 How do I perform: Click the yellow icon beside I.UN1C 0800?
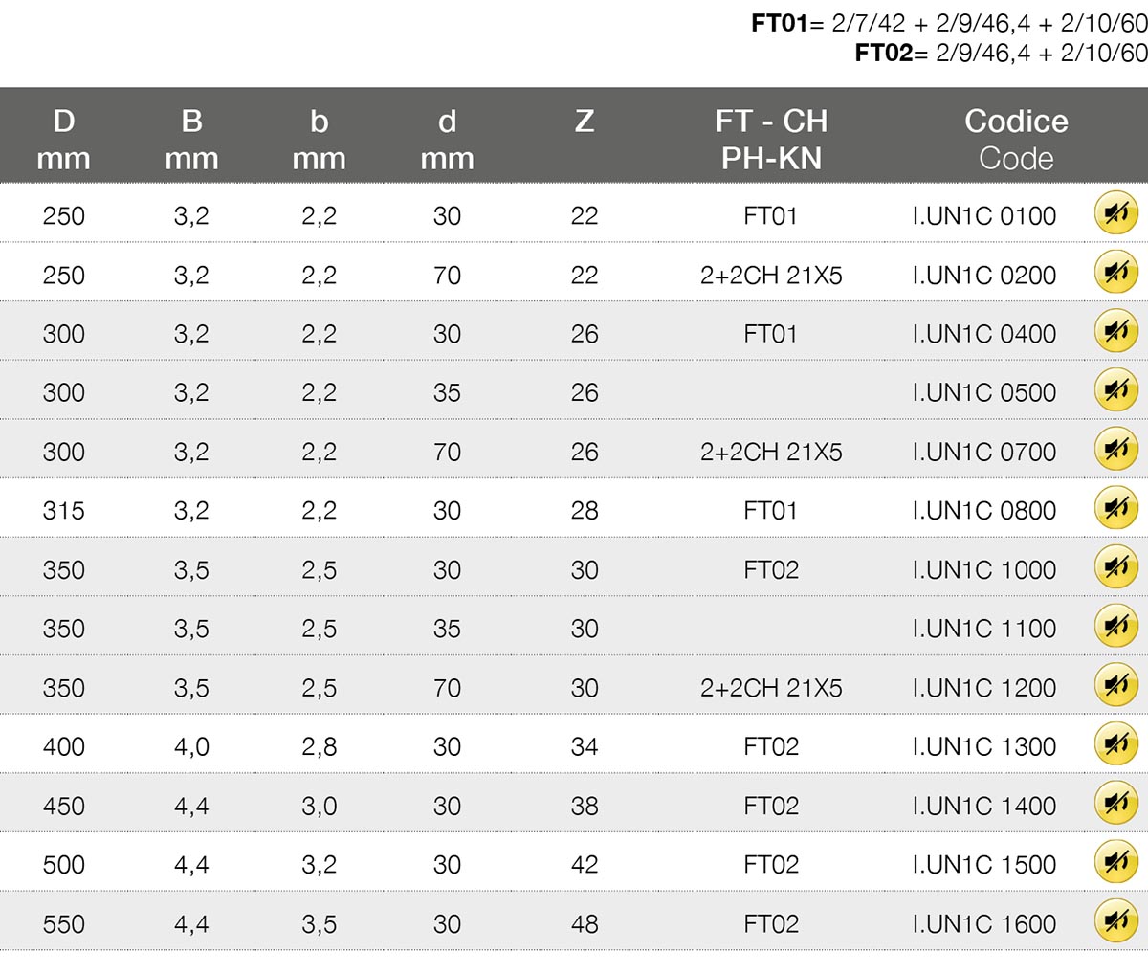(x=1115, y=509)
